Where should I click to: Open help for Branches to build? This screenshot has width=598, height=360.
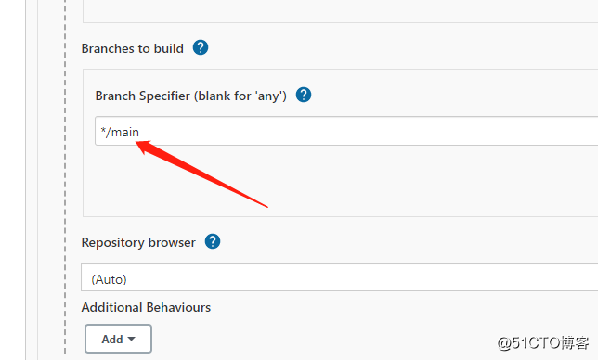point(201,48)
